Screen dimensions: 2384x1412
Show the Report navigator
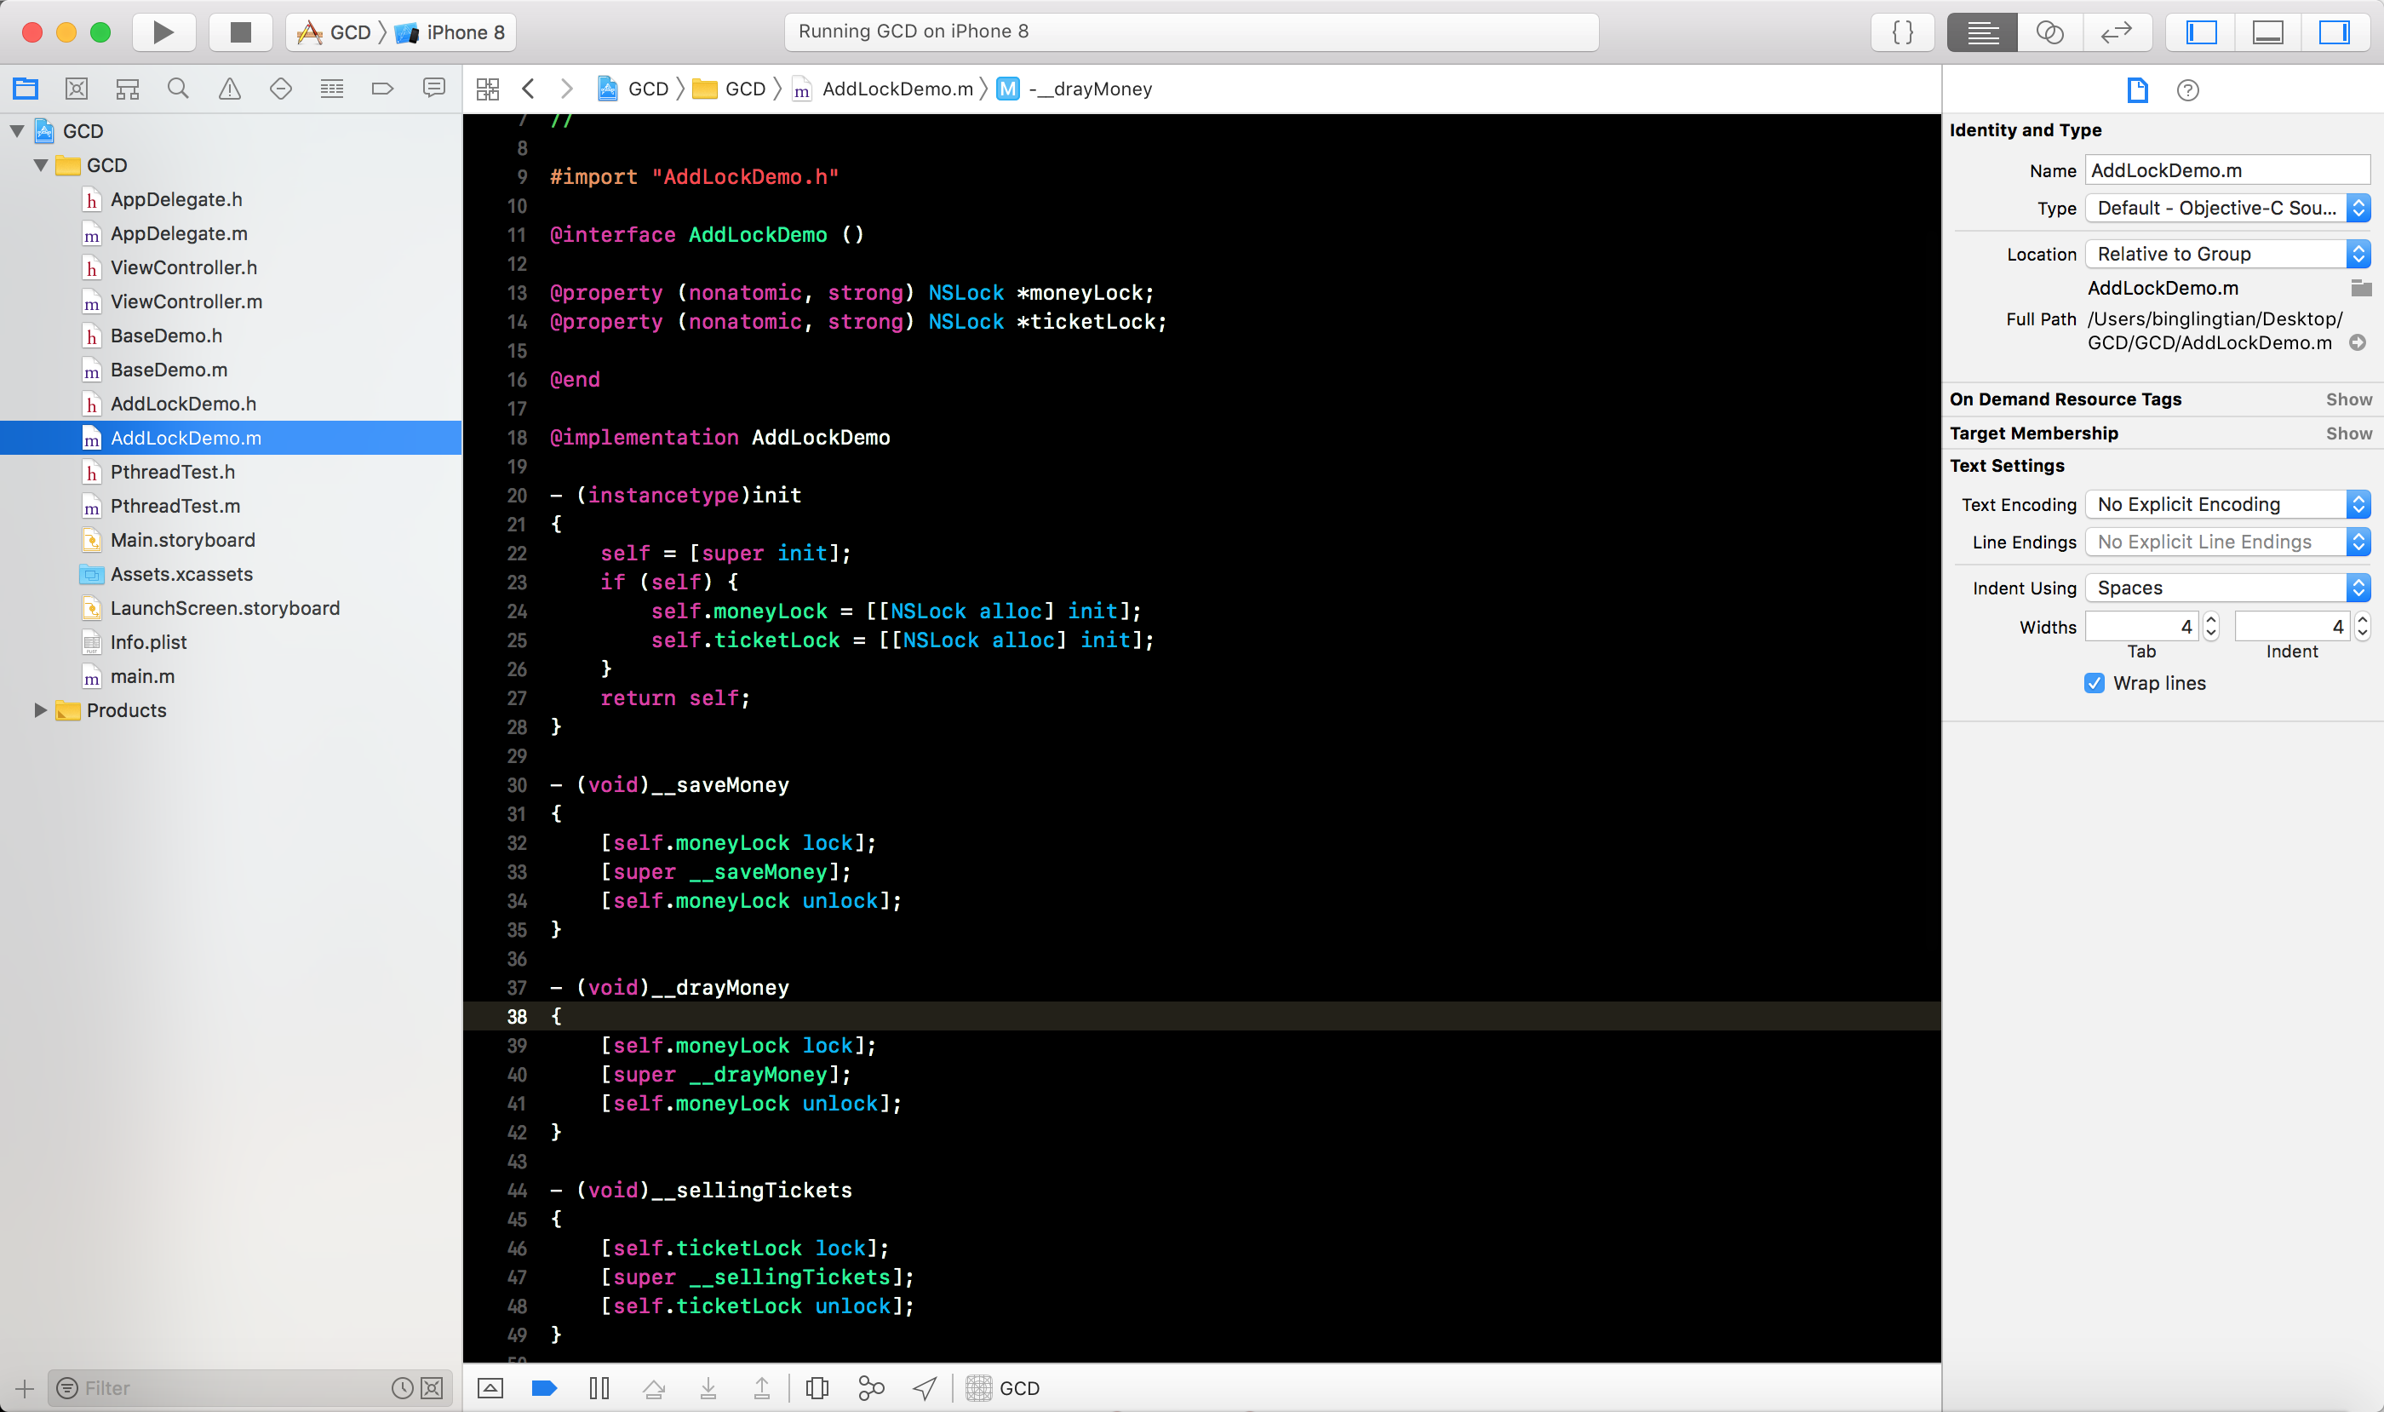(x=433, y=89)
